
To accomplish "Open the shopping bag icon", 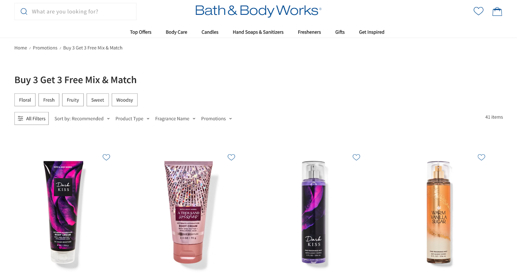I will pos(497,12).
